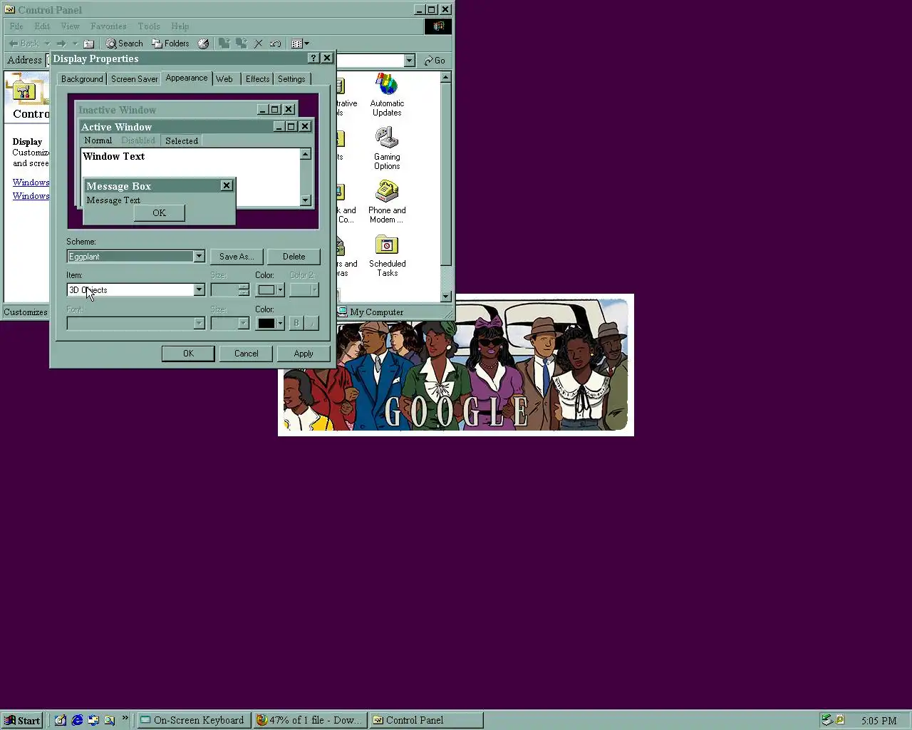The height and width of the screenshot is (730, 912).
Task: Click the fourth quick launch icon
Action: click(x=110, y=720)
